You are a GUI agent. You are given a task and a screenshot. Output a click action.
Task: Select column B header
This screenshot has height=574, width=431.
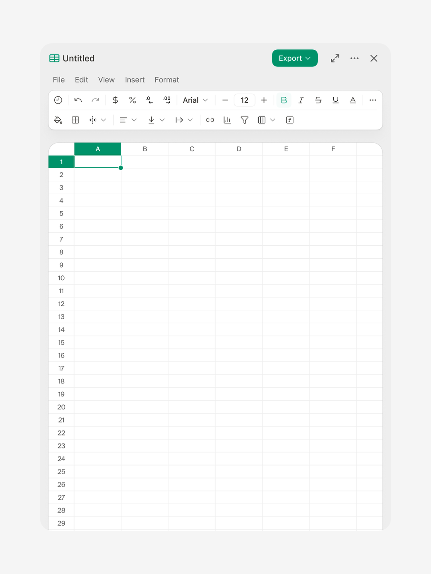145,149
